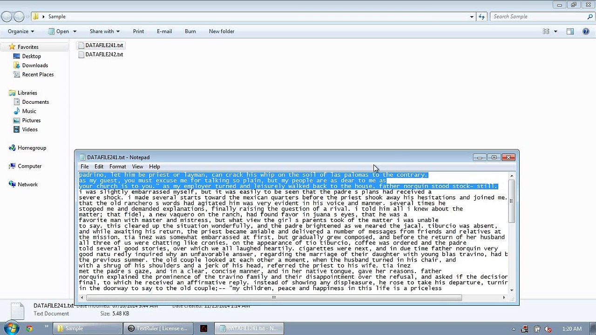
Task: Click the Print toolbar button
Action: click(138, 31)
